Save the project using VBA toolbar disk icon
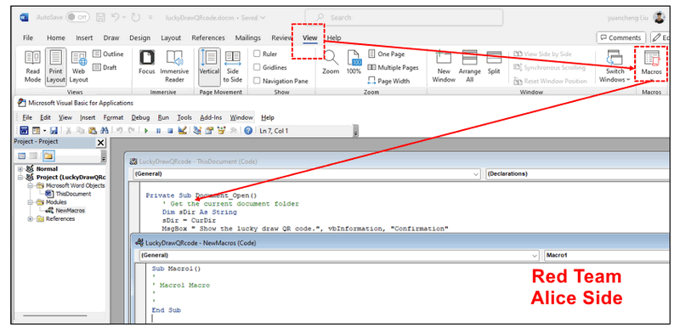The height and width of the screenshot is (334, 680). [54, 131]
